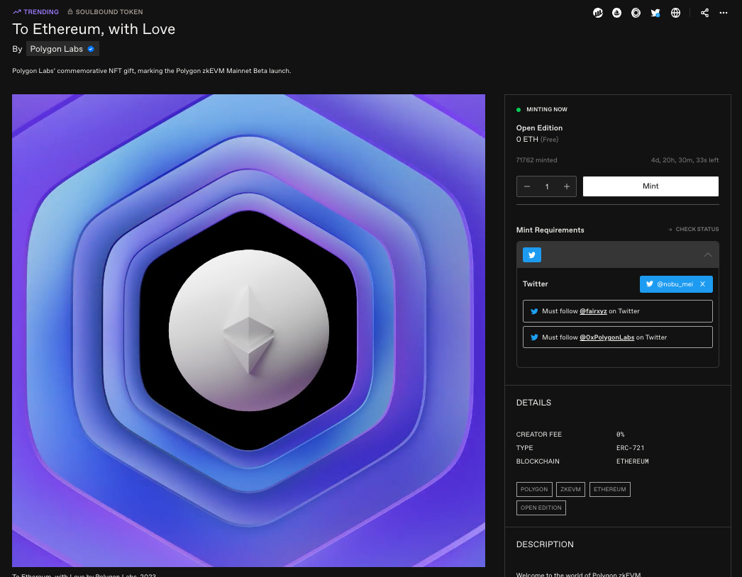Click the Soulbound Token lock label
742x577 pixels.
pos(105,12)
